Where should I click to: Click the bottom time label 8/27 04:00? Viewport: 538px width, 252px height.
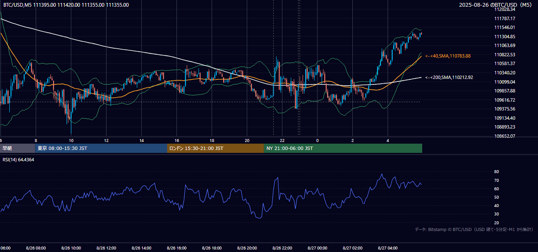pos(388,248)
